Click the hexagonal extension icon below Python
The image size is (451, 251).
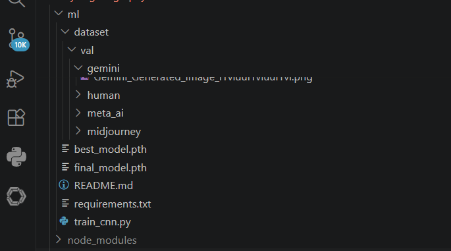(x=16, y=196)
